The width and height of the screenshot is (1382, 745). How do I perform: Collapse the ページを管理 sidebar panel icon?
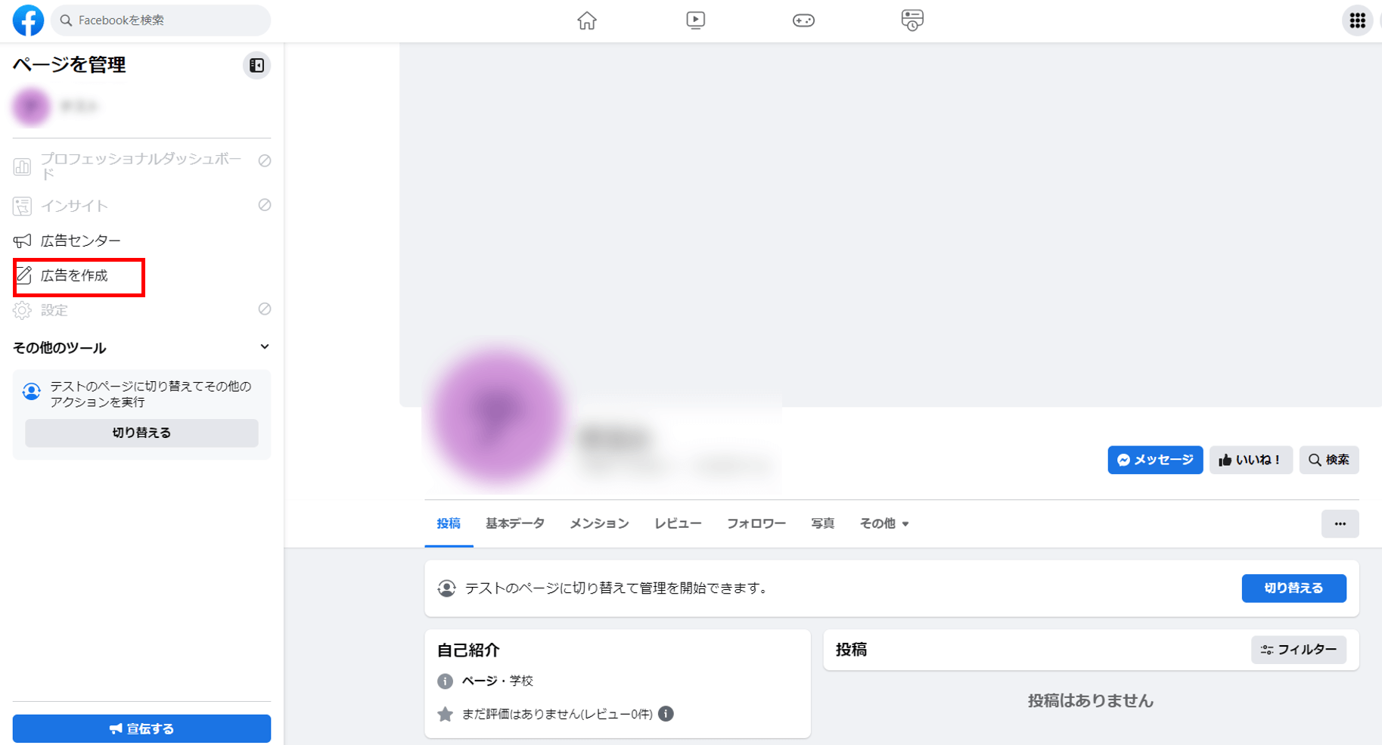pos(256,66)
